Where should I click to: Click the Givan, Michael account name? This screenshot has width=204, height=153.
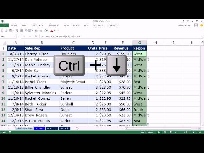(185, 25)
